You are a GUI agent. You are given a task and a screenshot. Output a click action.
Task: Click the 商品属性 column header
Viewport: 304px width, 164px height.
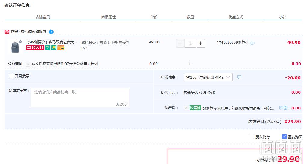pos(108,17)
